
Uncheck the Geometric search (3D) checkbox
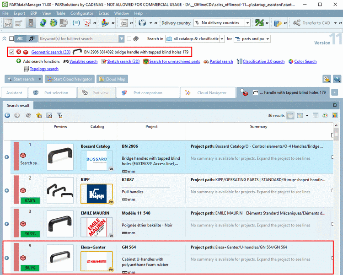(12, 52)
